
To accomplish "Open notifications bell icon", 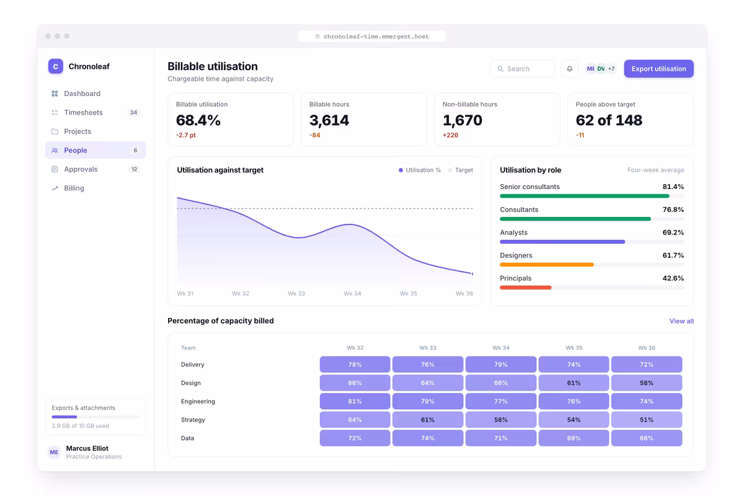I will coord(570,69).
